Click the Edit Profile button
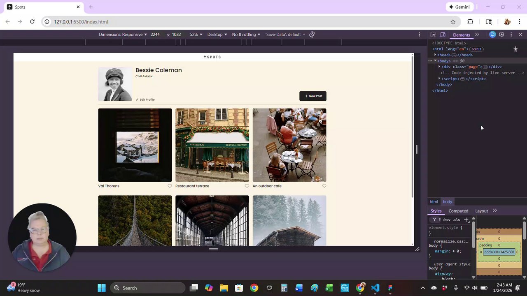 coord(145,99)
